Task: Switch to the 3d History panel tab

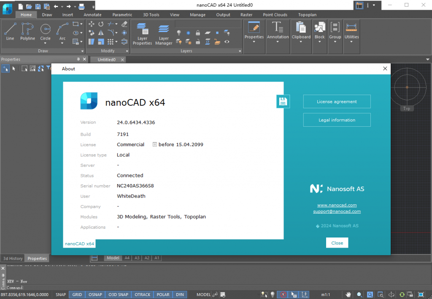Action: click(13, 258)
